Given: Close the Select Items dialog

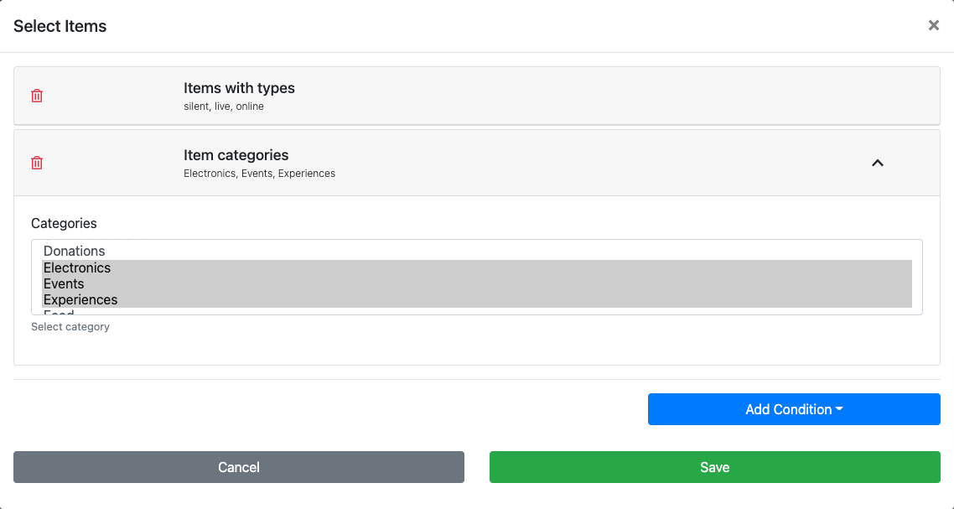Looking at the screenshot, I should click(x=933, y=26).
